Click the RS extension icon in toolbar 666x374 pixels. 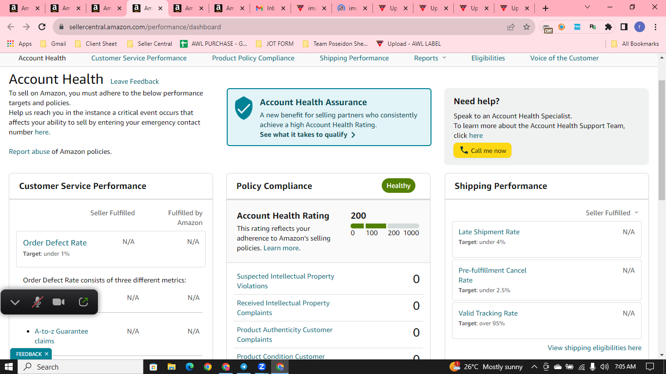click(593, 27)
